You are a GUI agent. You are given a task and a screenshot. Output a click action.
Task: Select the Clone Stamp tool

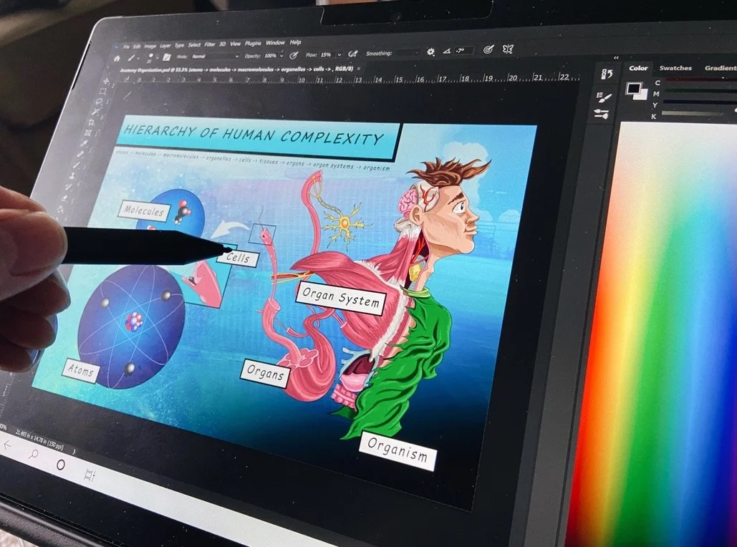click(x=73, y=176)
